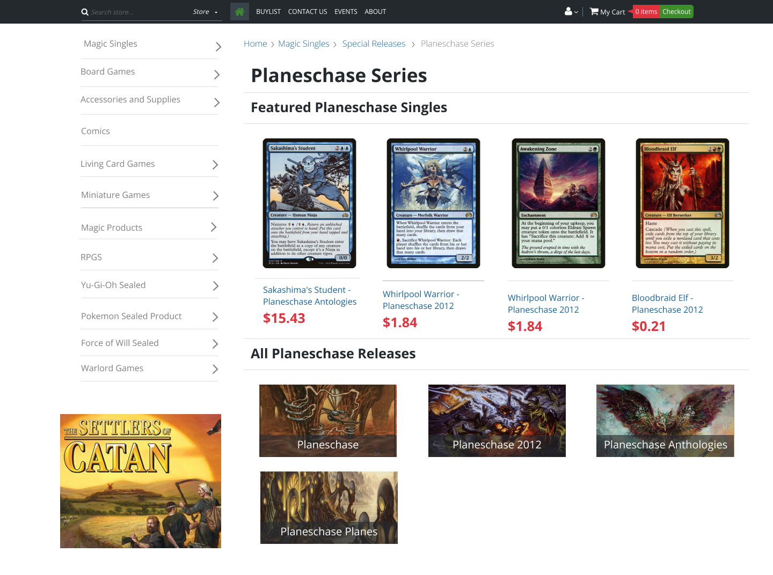Open Sakashima's Student - Planeschase Antologies link
The image size is (773, 575).
point(310,296)
